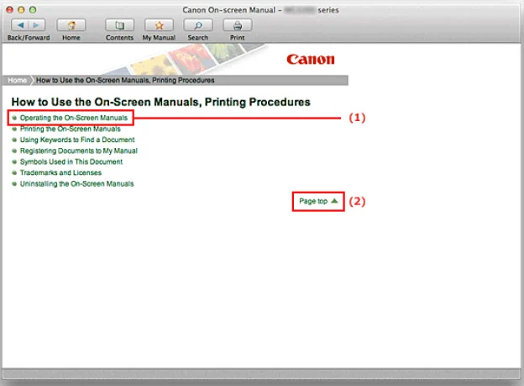Open Operating the On-Screen Manuals link
The height and width of the screenshot is (386, 524).
[74, 118]
